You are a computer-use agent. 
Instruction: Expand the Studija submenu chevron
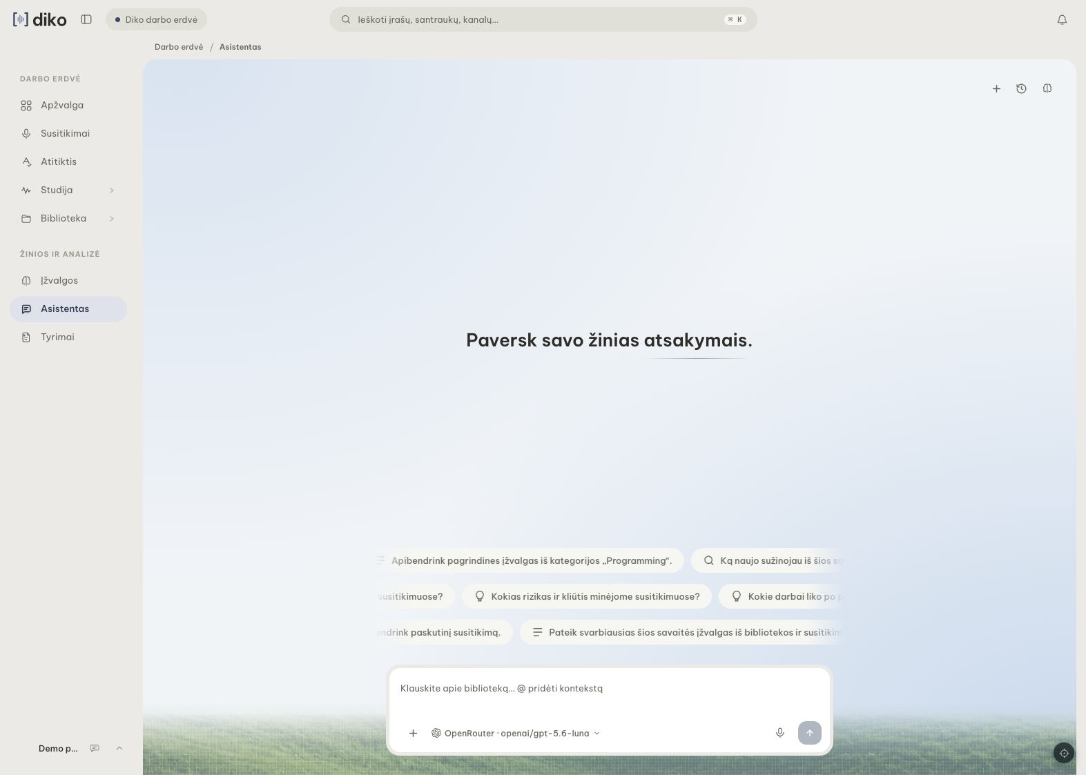pos(112,190)
